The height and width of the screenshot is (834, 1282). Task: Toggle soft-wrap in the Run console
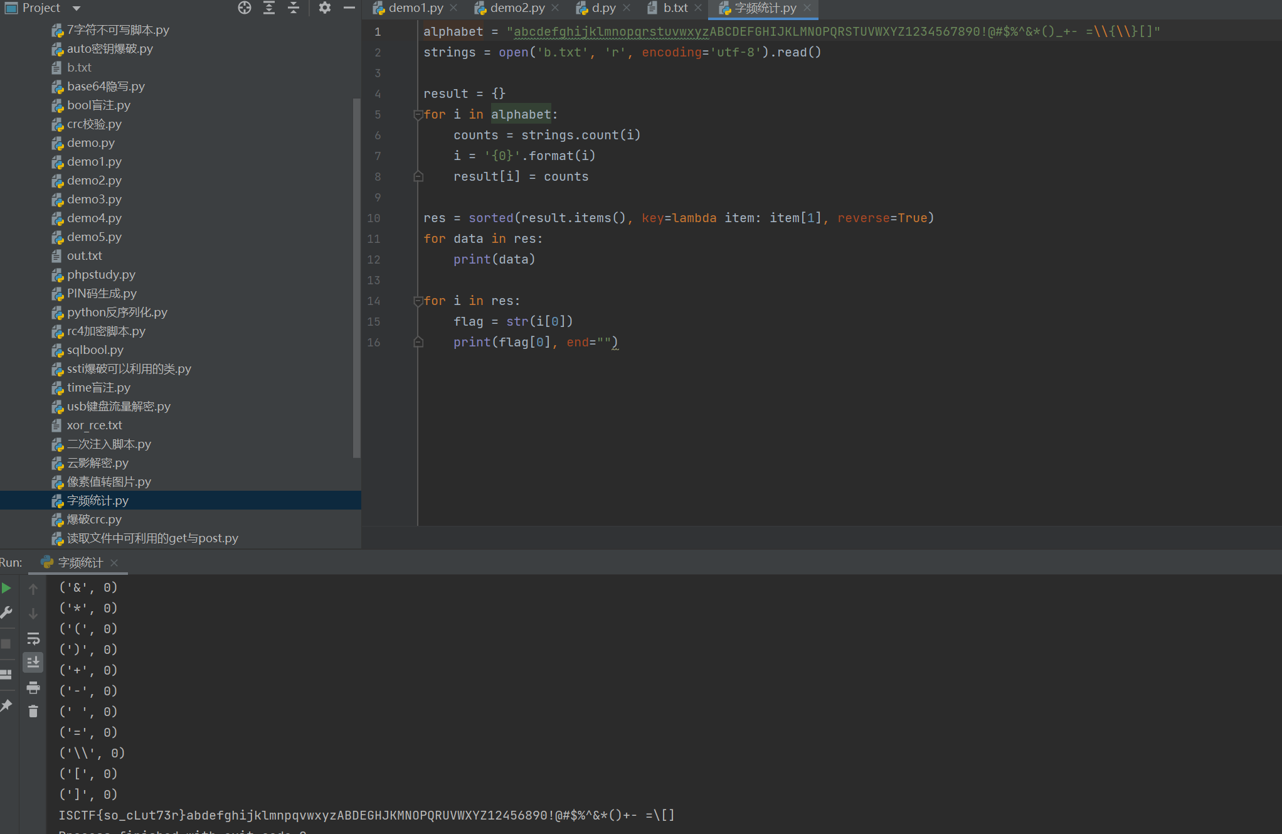click(x=33, y=639)
